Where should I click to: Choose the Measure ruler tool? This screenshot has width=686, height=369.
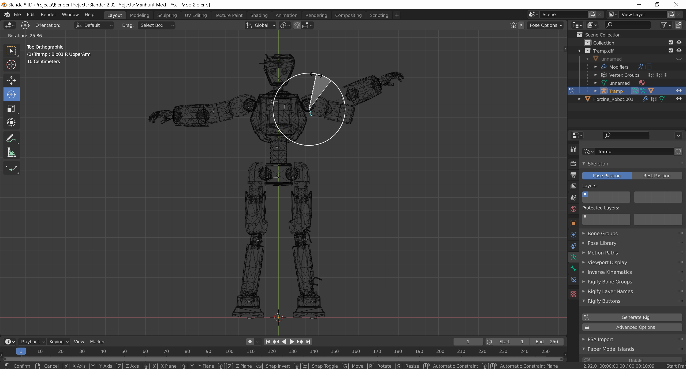tap(11, 153)
